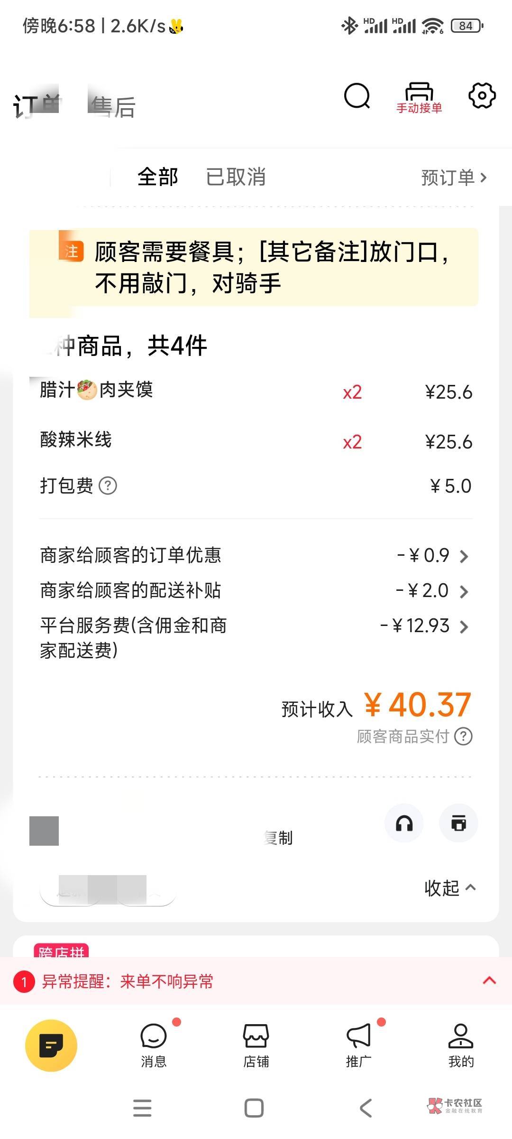This screenshot has height=1139, width=512.
Task: Expand 商家给顾客的订单优惠 discount details
Action: [464, 556]
